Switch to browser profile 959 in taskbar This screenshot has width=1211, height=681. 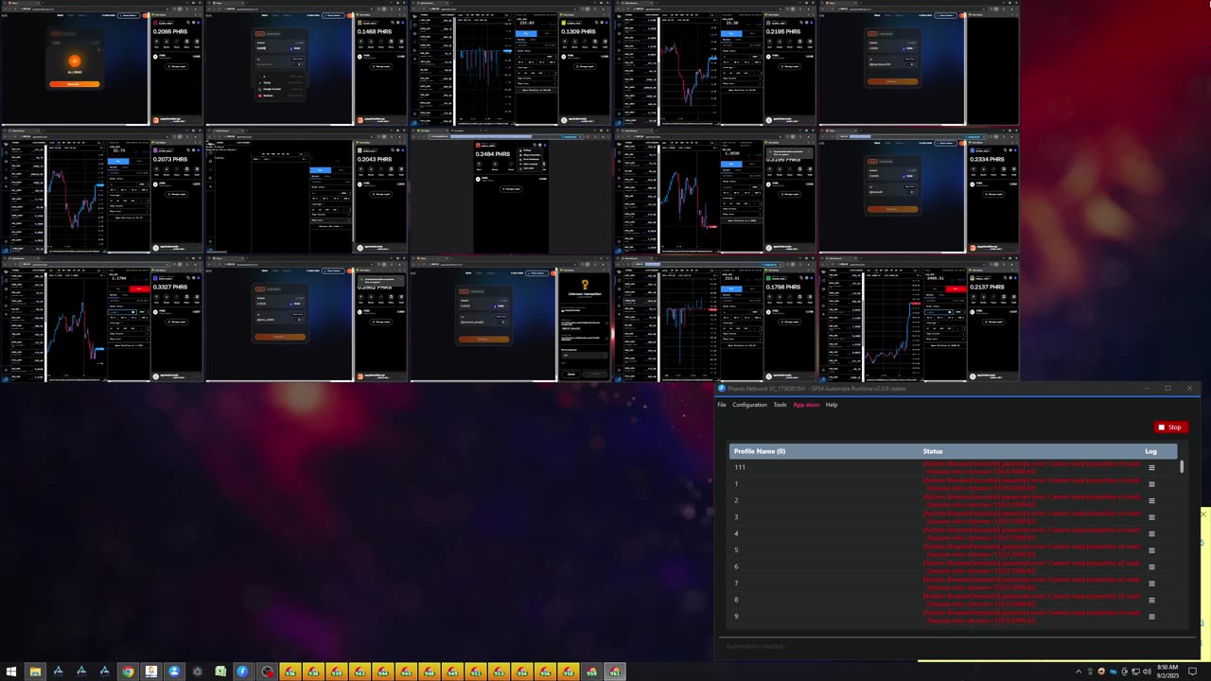click(x=592, y=672)
